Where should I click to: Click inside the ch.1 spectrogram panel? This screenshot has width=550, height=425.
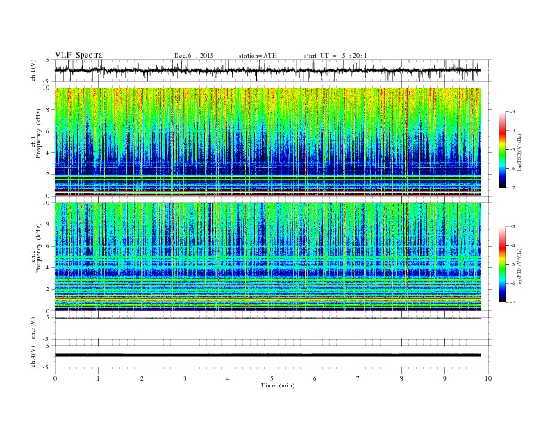[267, 142]
